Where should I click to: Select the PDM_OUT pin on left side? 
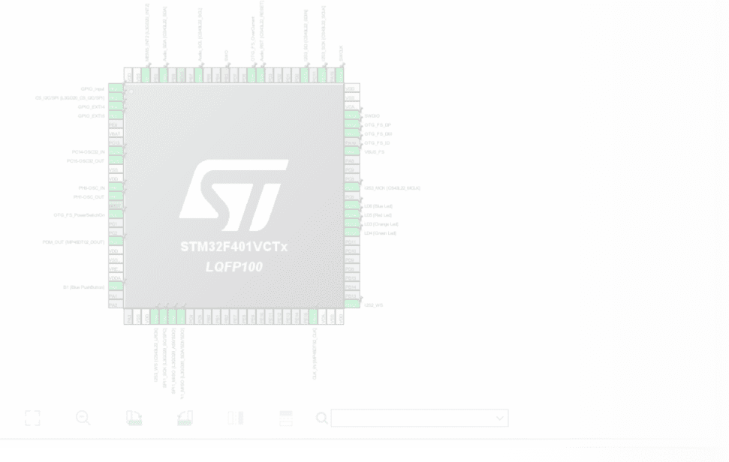point(115,242)
